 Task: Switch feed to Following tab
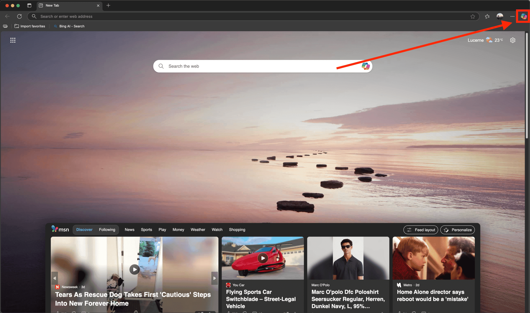pos(107,230)
